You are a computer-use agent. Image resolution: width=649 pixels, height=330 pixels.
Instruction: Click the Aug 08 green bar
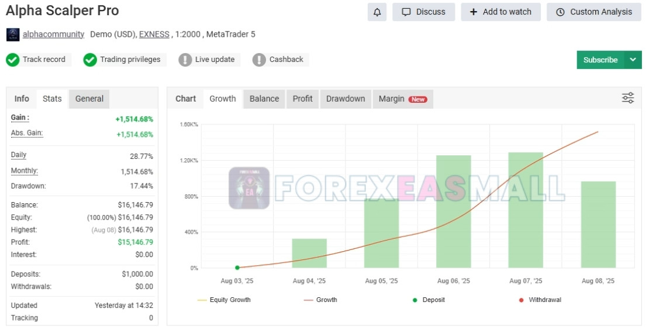coord(598,224)
